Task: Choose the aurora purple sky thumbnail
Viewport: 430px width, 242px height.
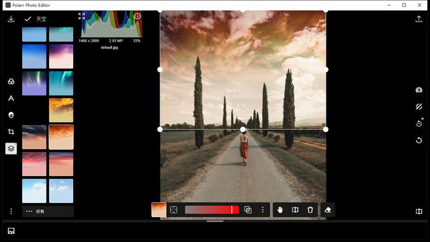Action: 34,83
